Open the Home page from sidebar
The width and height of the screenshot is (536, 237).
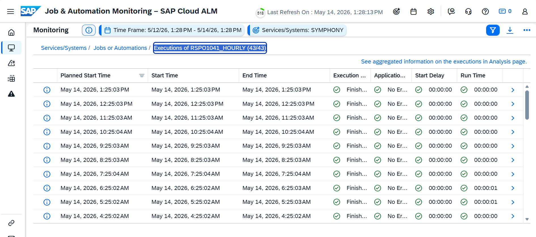(11, 33)
